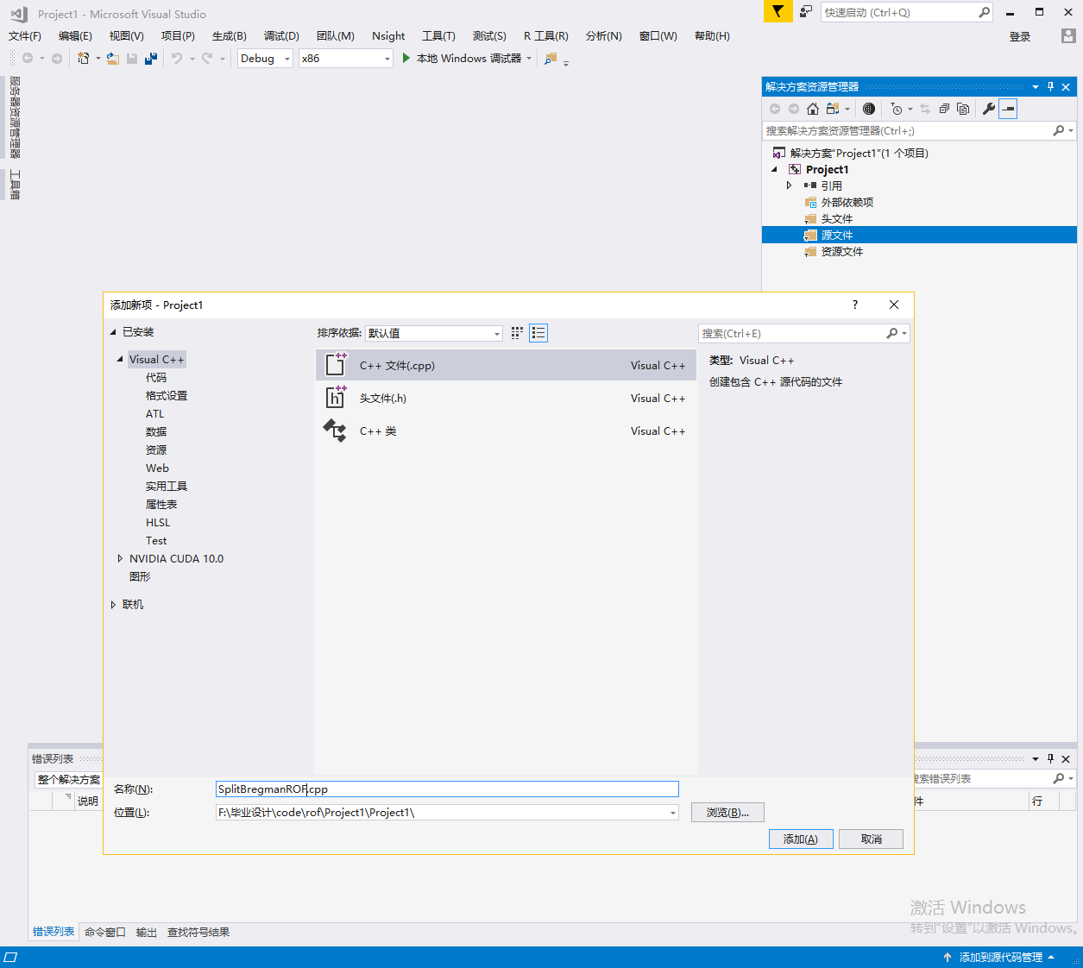The image size is (1083, 968).
Task: Switch template list to medium icons grid view
Action: point(517,333)
